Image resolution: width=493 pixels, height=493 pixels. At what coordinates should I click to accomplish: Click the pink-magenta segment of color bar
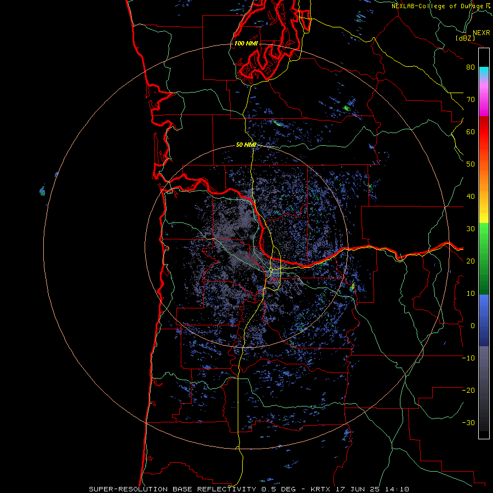pos(484,99)
